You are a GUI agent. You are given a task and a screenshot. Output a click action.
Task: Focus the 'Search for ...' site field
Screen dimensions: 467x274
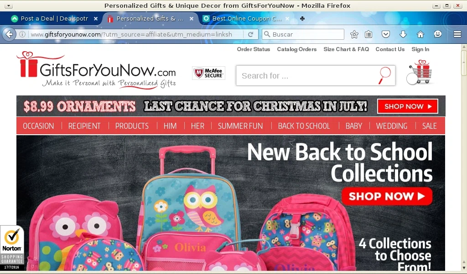pos(307,76)
